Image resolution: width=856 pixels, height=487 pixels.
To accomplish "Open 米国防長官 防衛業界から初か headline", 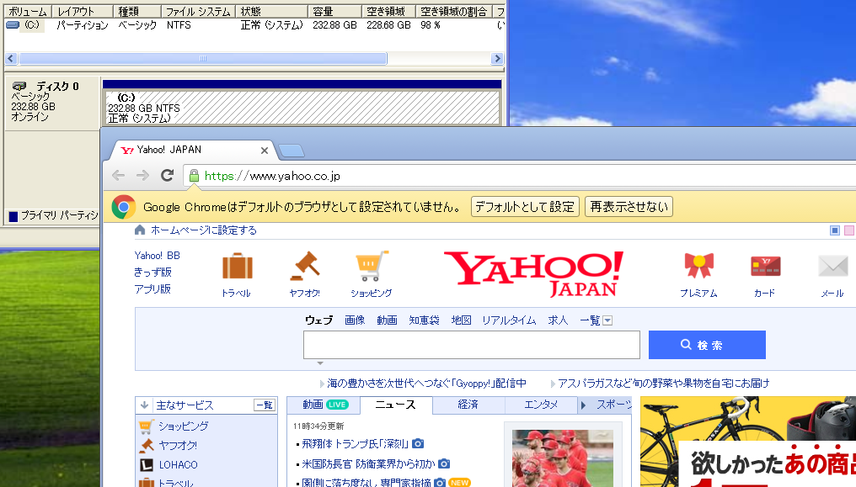I will point(368,464).
